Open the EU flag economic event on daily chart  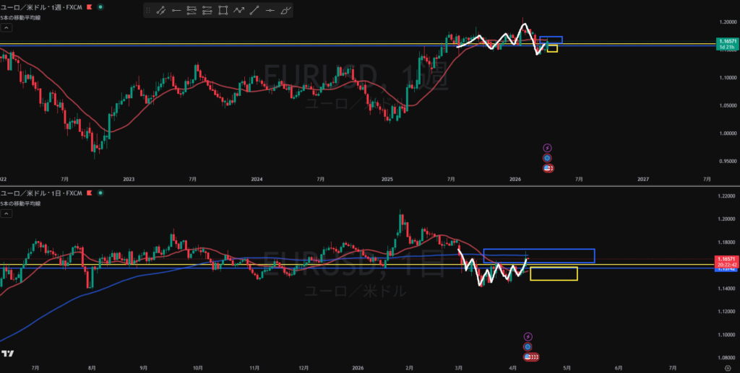528,346
